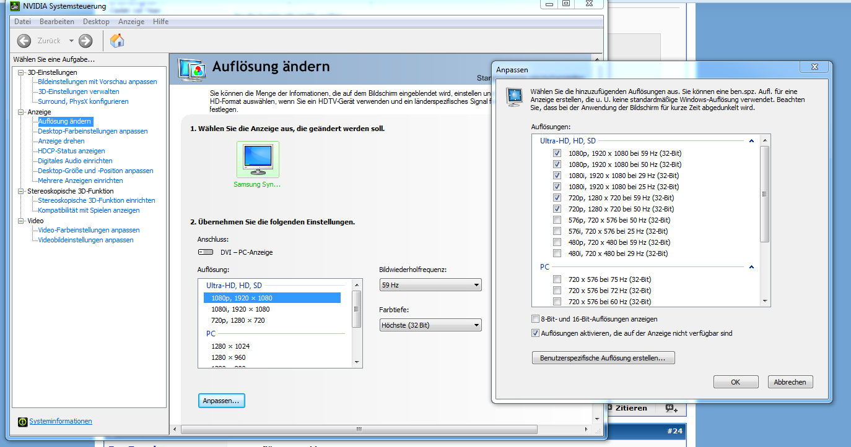
Task: Uncheck 720p 1280 x 720 bei 50 Hz
Action: (x=557, y=209)
